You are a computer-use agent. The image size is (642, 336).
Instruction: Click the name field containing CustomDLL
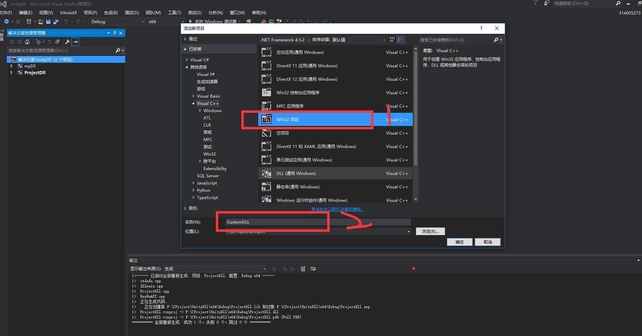(x=318, y=222)
